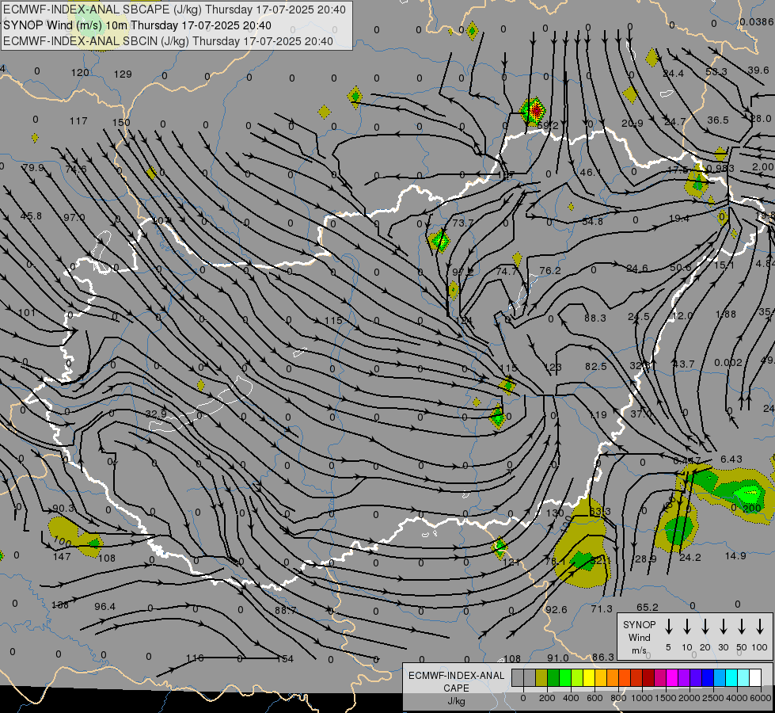
Task: Click the '54.8' value on the map
Action: coord(592,222)
